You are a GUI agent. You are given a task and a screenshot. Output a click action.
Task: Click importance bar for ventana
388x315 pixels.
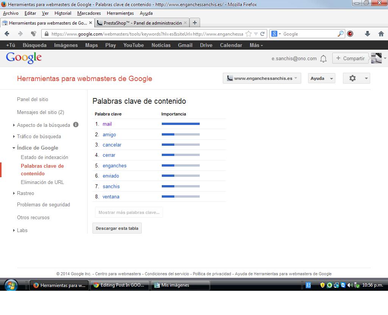181,196
